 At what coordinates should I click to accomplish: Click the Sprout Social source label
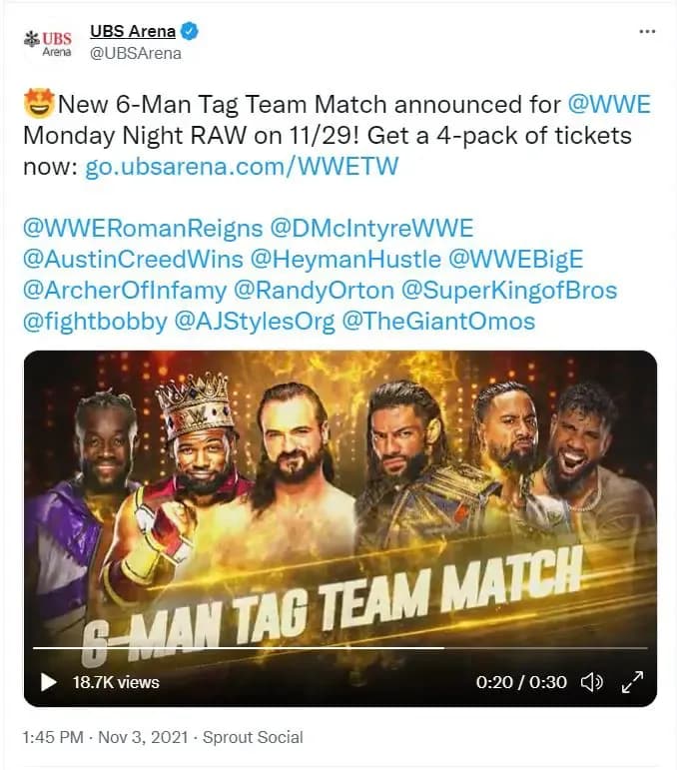[x=253, y=737]
